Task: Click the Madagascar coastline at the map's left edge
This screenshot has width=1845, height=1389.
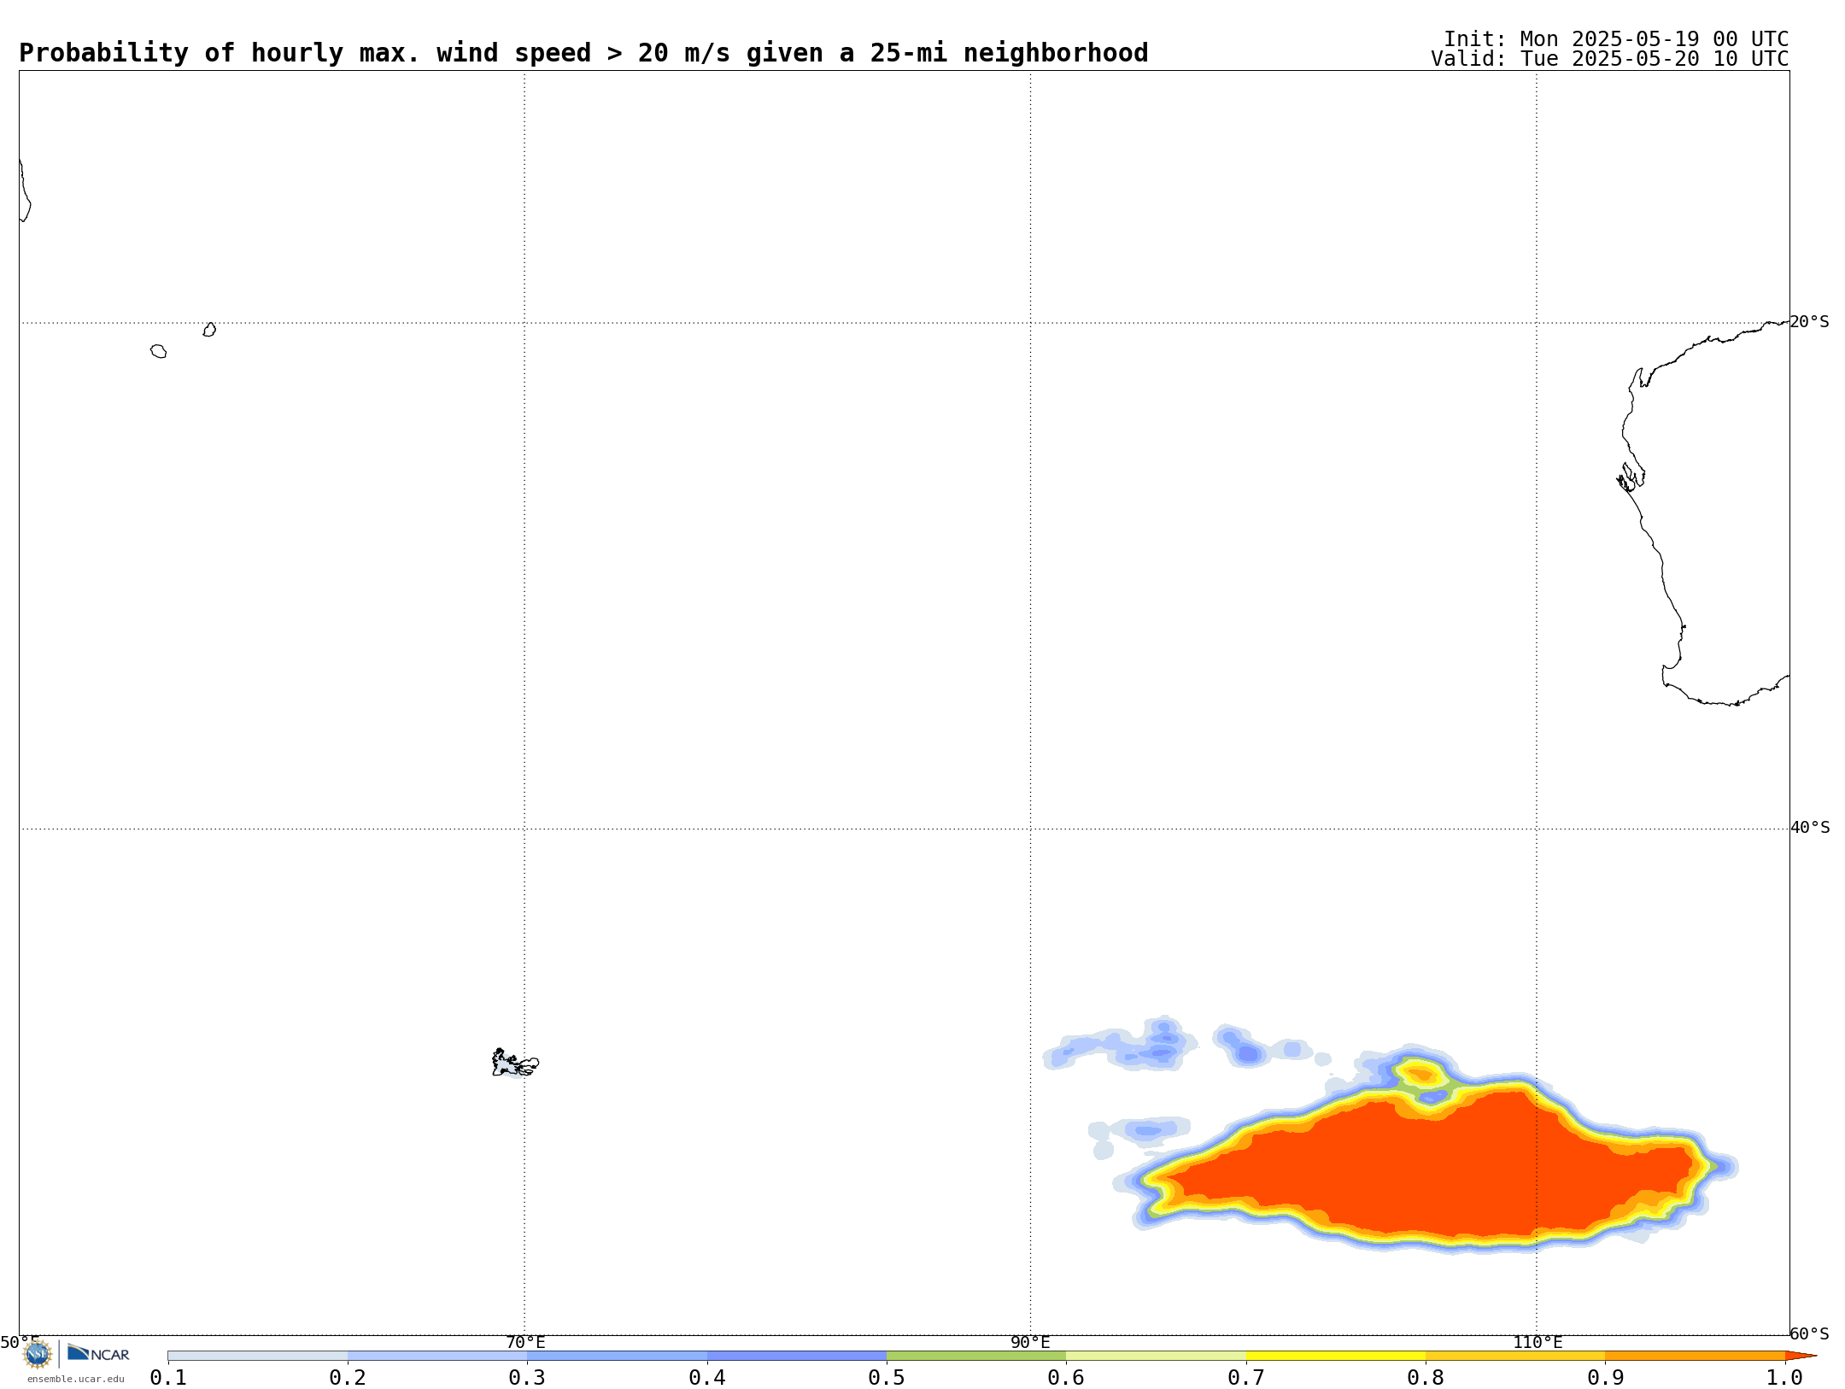Action: (x=25, y=190)
